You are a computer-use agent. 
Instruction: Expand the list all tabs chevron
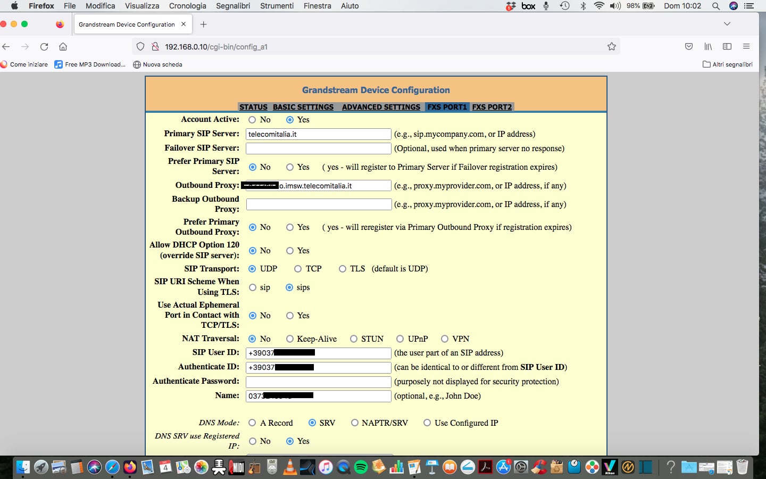[727, 24]
